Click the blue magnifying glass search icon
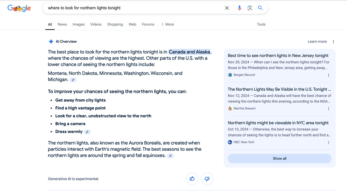Viewport: 347px width, 193px height. [x=260, y=8]
